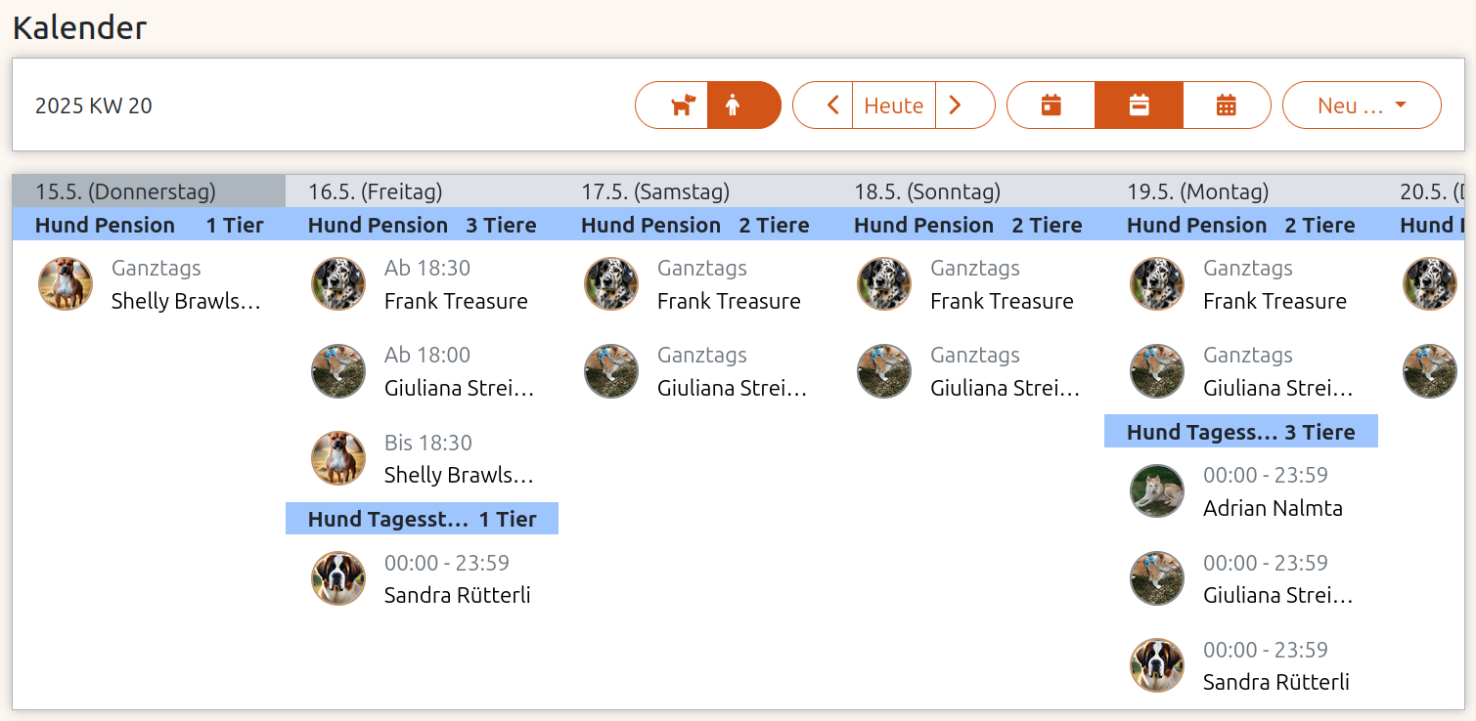
Task: Switch to the month view calendar icon
Action: pyautogui.click(x=1227, y=105)
